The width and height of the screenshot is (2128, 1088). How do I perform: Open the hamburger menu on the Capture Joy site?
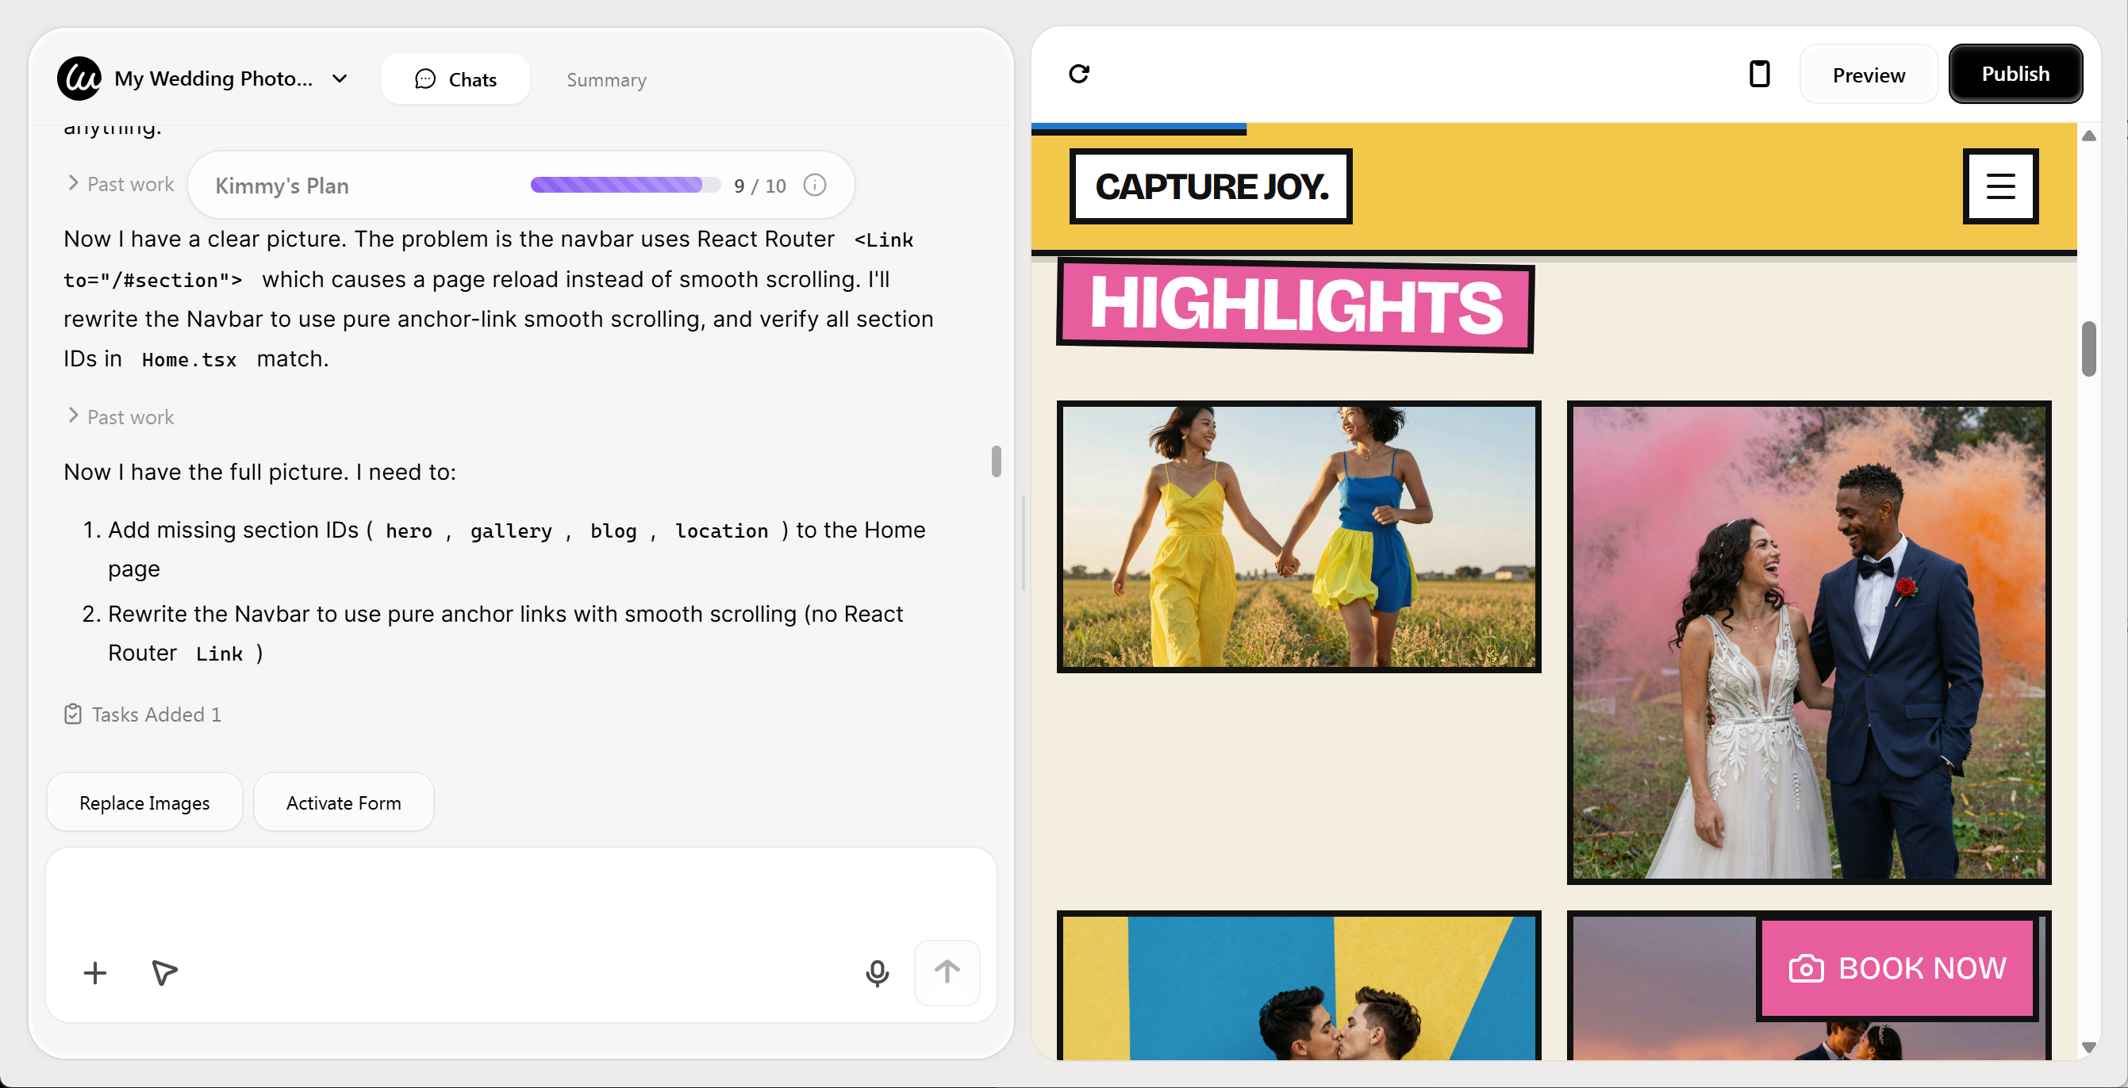[2000, 186]
